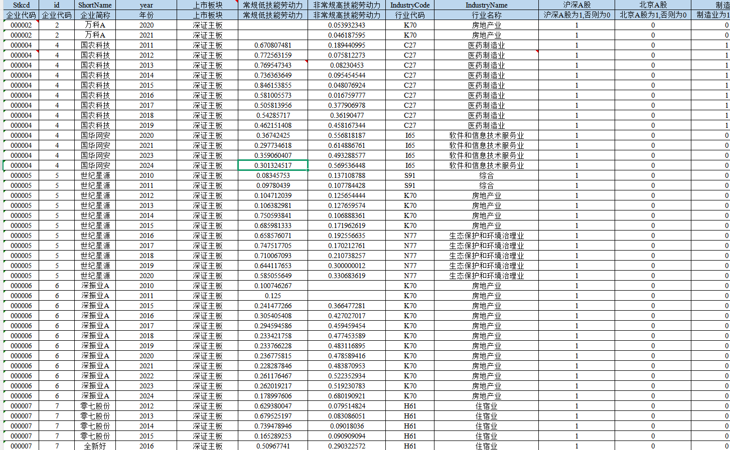The image size is (730, 450).
Task: Click cell 0.290322572
Action: pos(347,446)
